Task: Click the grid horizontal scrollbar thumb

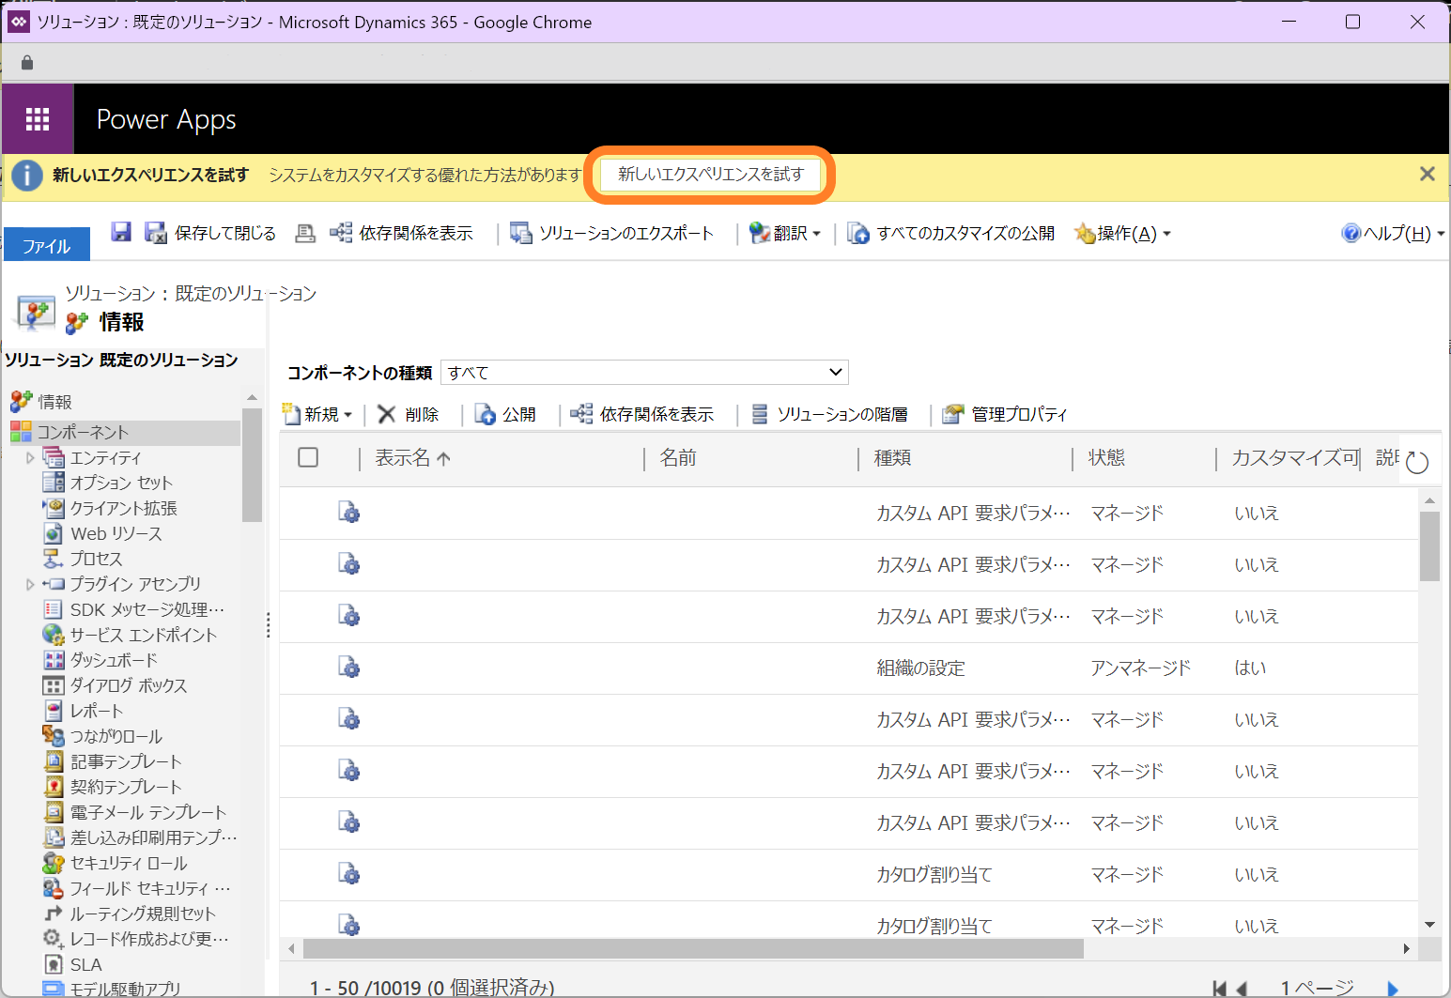Action: click(693, 949)
